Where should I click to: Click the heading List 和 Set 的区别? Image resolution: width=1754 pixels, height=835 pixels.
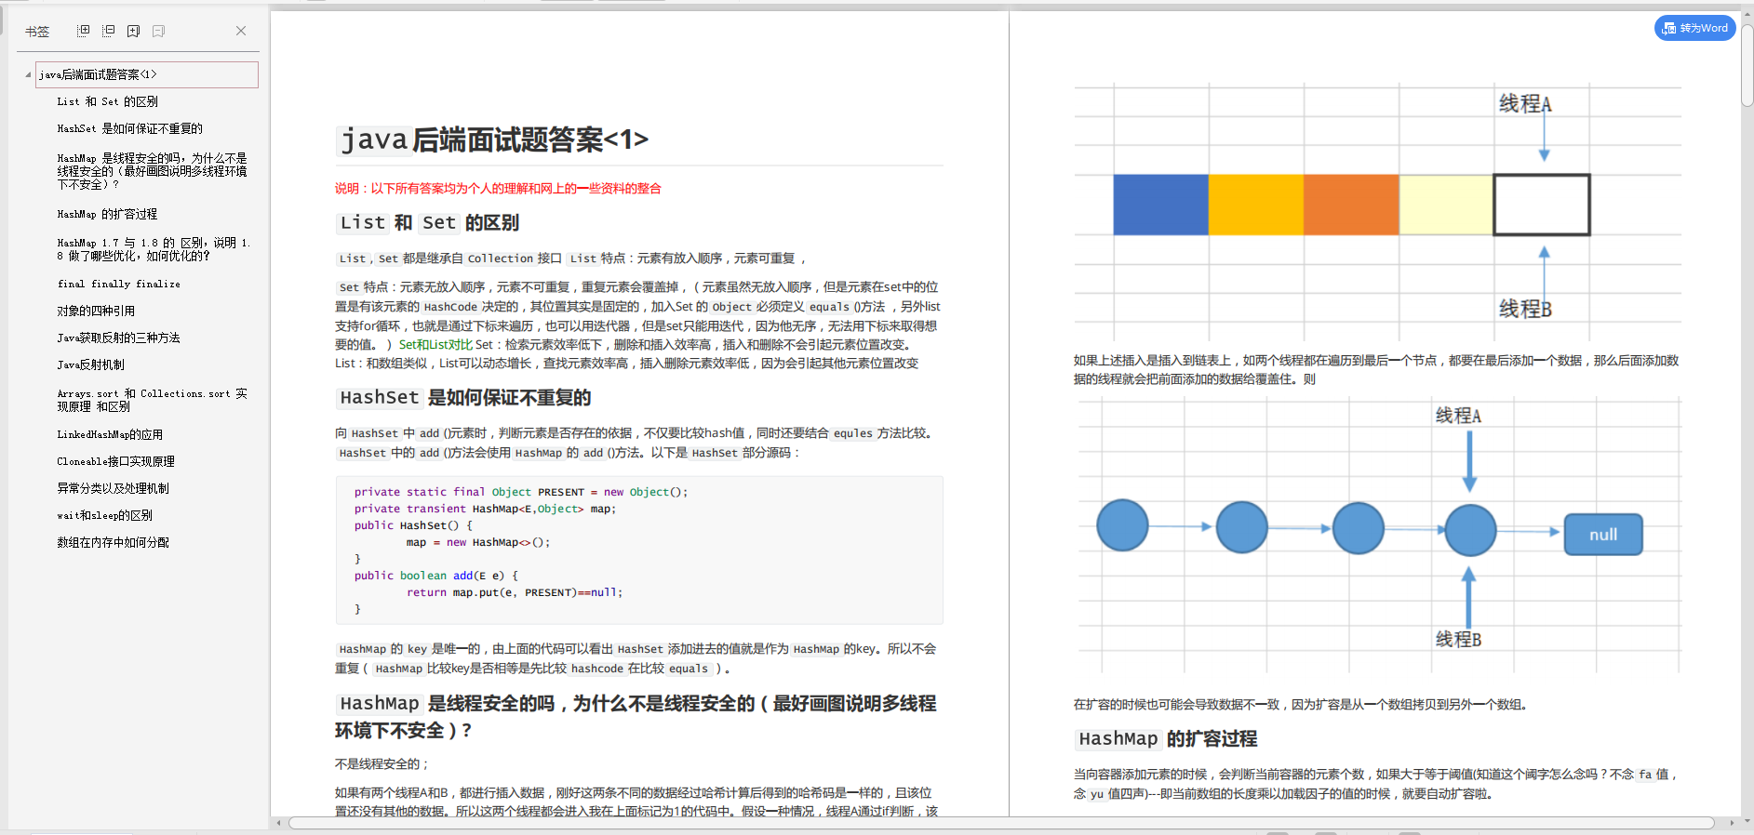point(428,222)
